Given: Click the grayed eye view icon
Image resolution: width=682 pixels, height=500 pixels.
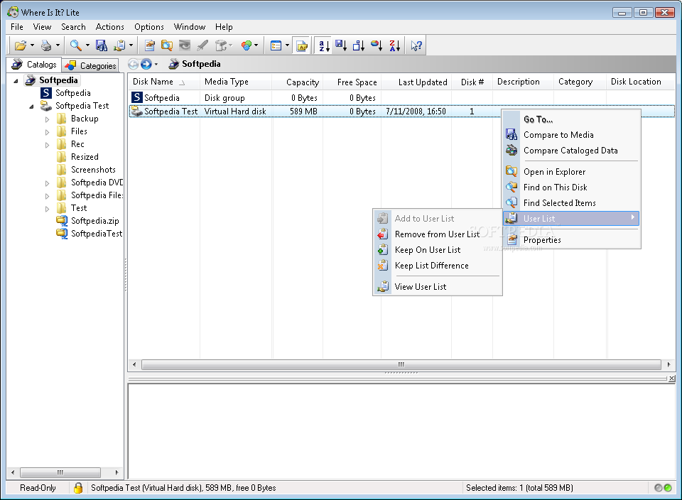Looking at the screenshot, I should click(x=185, y=45).
